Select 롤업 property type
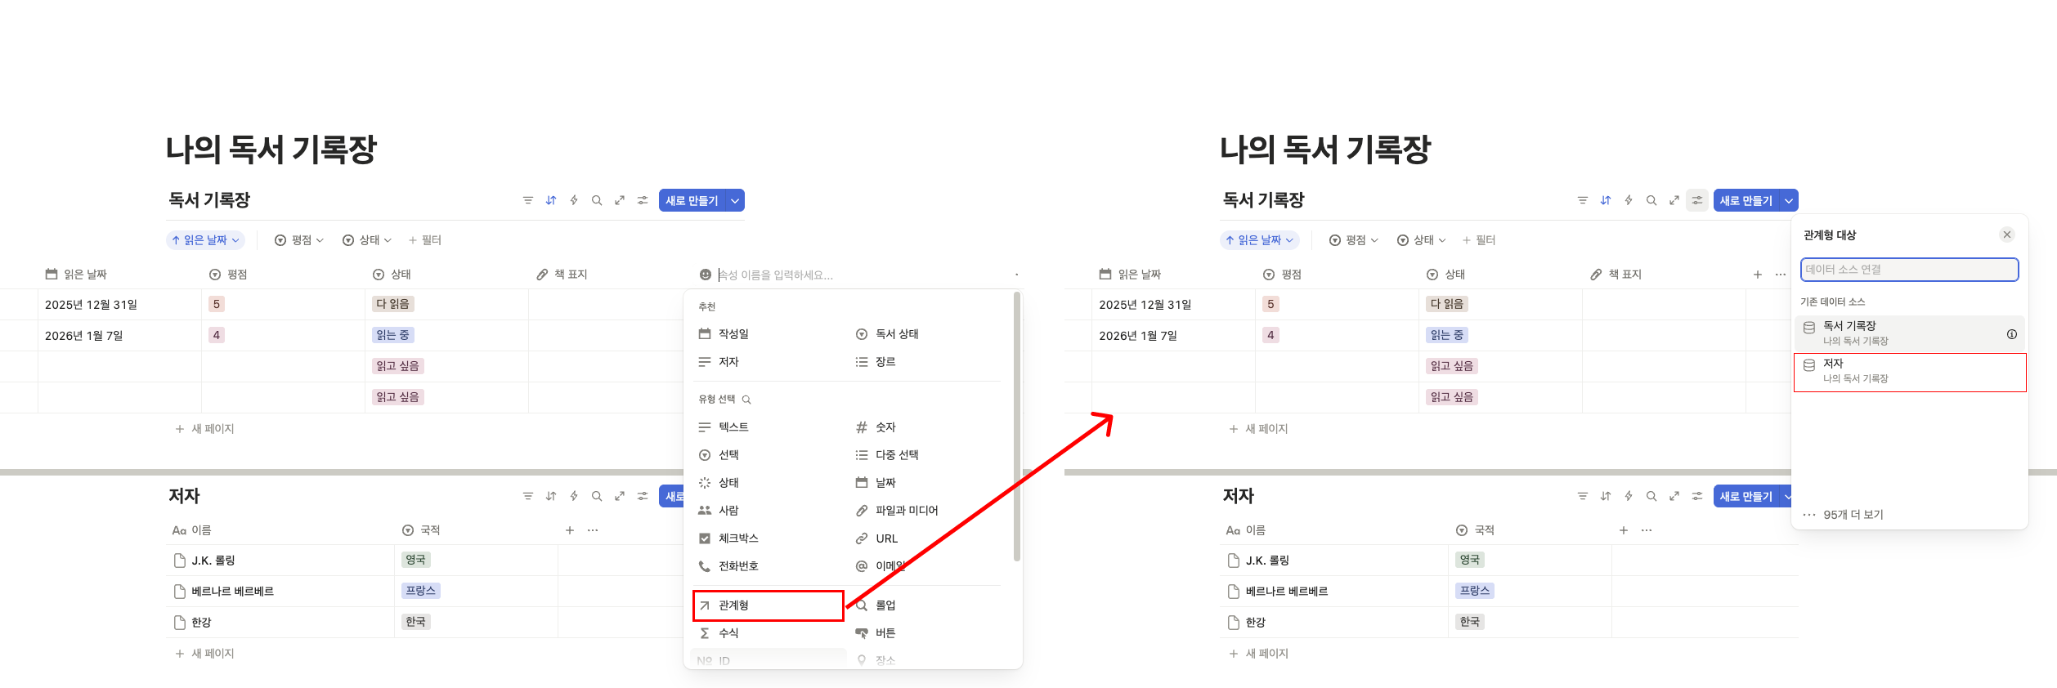Screen dimensions: 2057x688 925,605
